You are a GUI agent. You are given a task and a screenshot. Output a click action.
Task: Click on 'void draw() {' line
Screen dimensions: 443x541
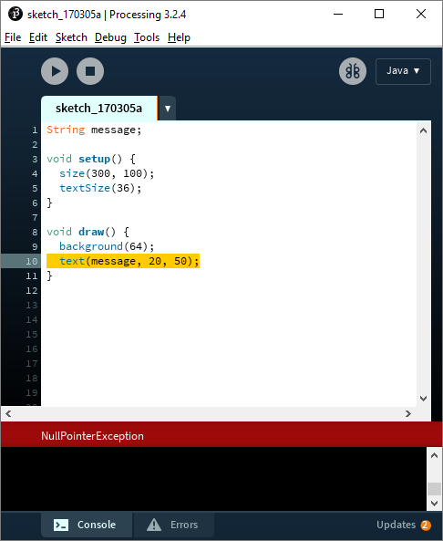coord(88,232)
